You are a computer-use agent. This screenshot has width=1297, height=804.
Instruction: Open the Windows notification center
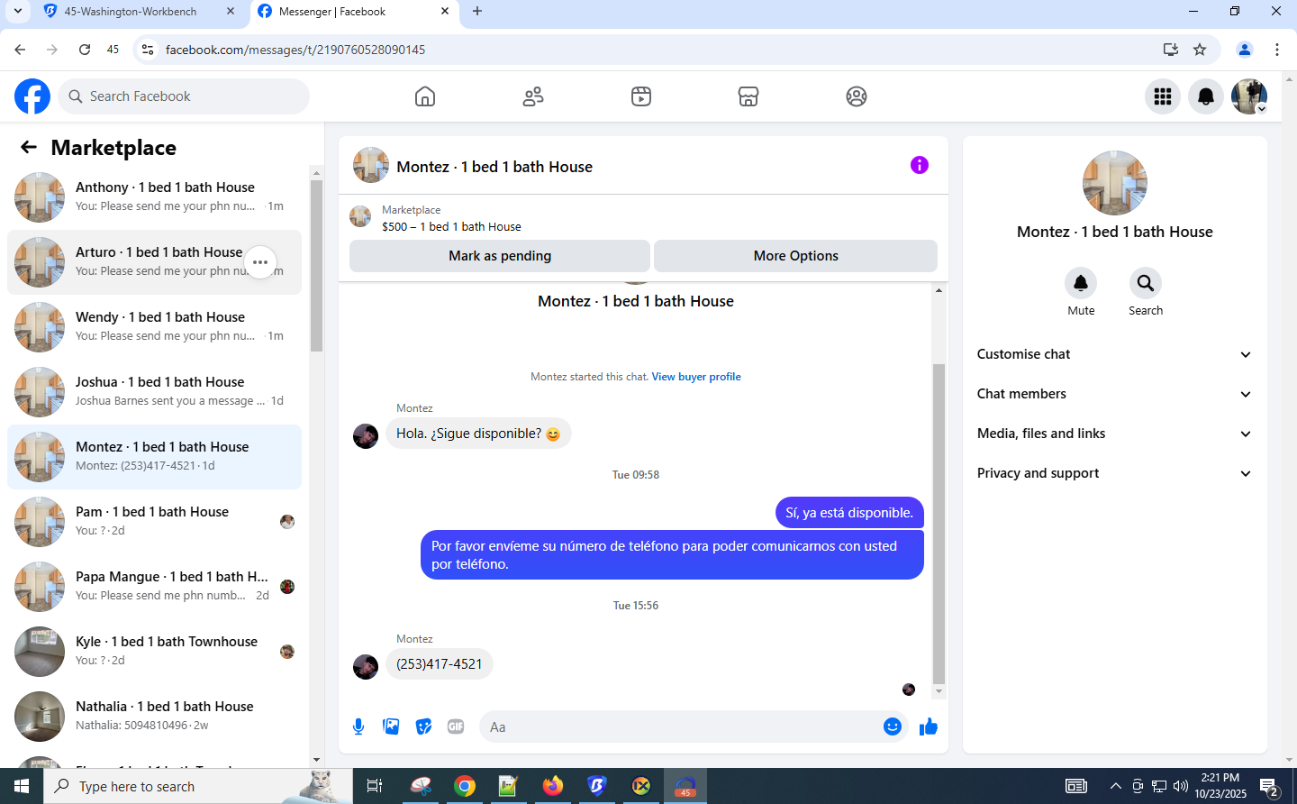pyautogui.click(x=1269, y=787)
